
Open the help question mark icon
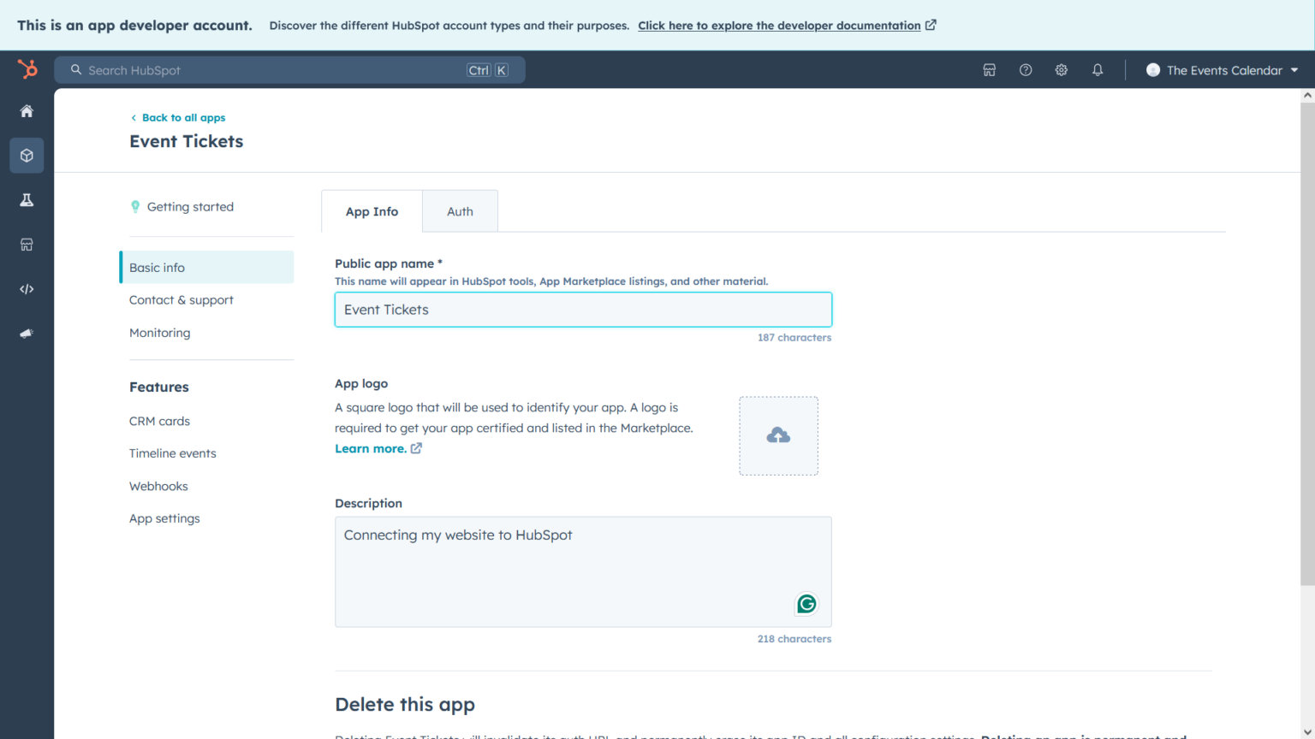coord(1025,69)
